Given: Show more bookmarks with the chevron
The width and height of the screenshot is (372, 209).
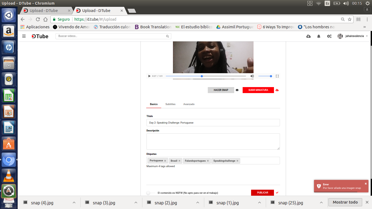Looking at the screenshot, I should [x=365, y=27].
